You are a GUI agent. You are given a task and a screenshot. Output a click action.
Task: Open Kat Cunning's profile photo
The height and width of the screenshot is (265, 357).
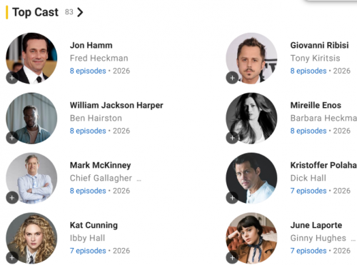(31, 238)
